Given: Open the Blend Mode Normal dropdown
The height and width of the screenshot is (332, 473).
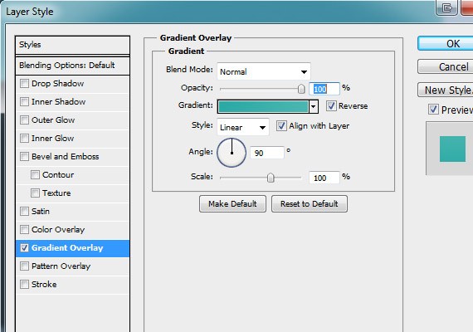Looking at the screenshot, I should [264, 71].
